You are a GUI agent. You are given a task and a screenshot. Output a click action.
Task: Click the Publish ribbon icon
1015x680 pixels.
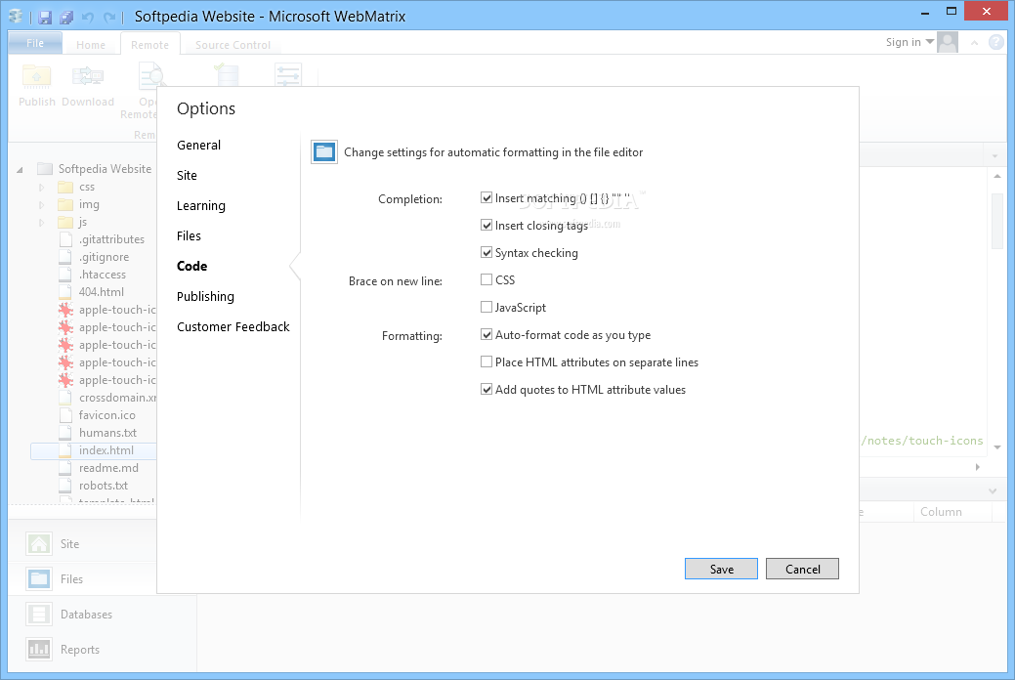pyautogui.click(x=37, y=77)
